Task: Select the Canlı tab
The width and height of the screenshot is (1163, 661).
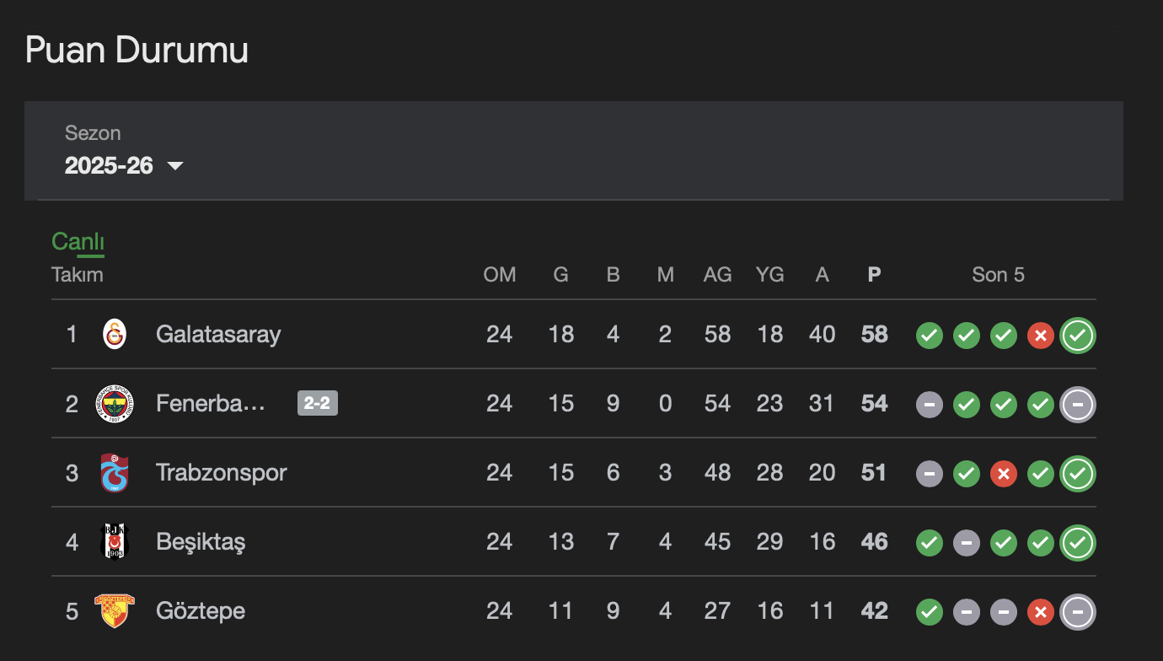Action: point(78,242)
